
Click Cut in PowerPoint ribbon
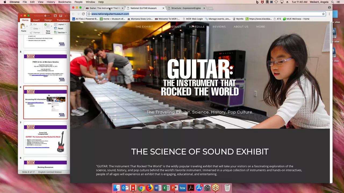pyautogui.click(x=33, y=24)
